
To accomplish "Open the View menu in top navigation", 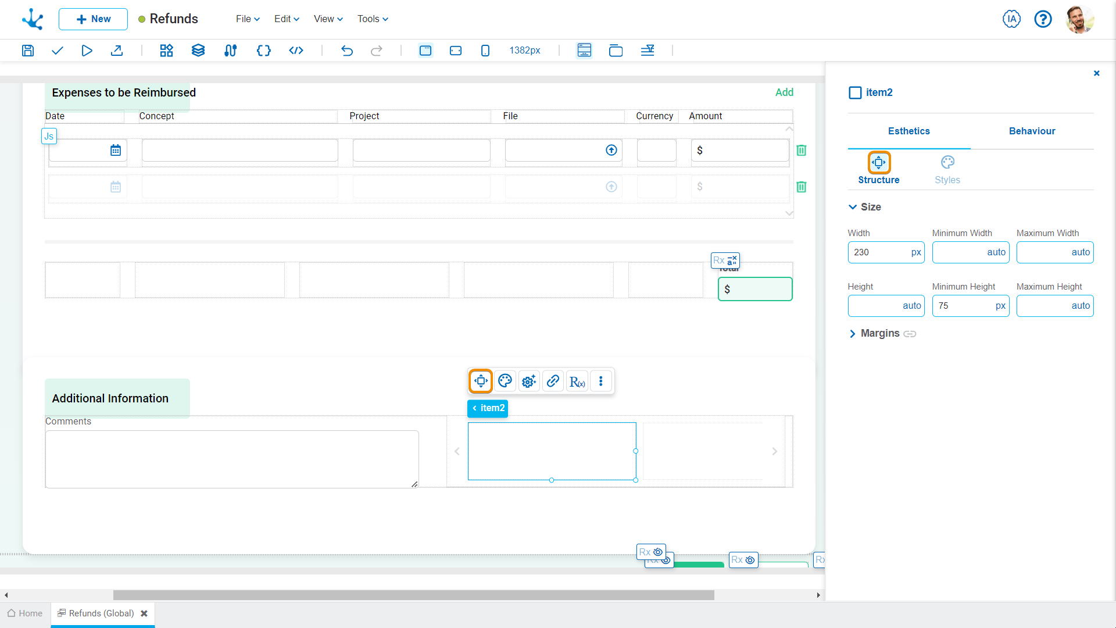I will tap(327, 19).
